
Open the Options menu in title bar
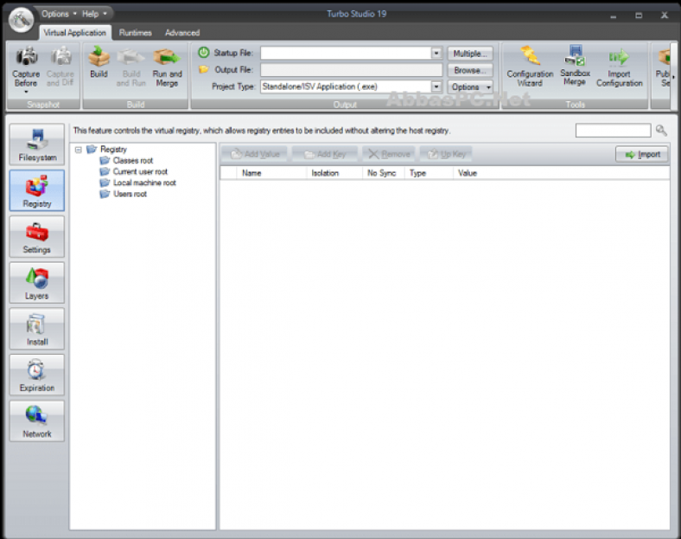tap(59, 14)
